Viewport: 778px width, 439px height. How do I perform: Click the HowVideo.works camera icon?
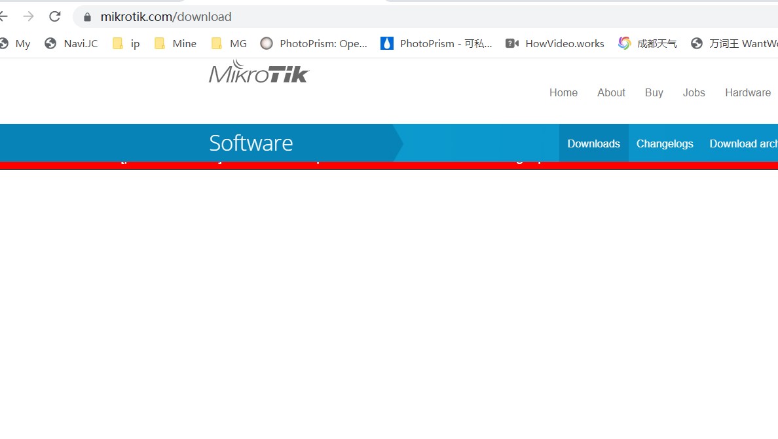[x=512, y=44]
